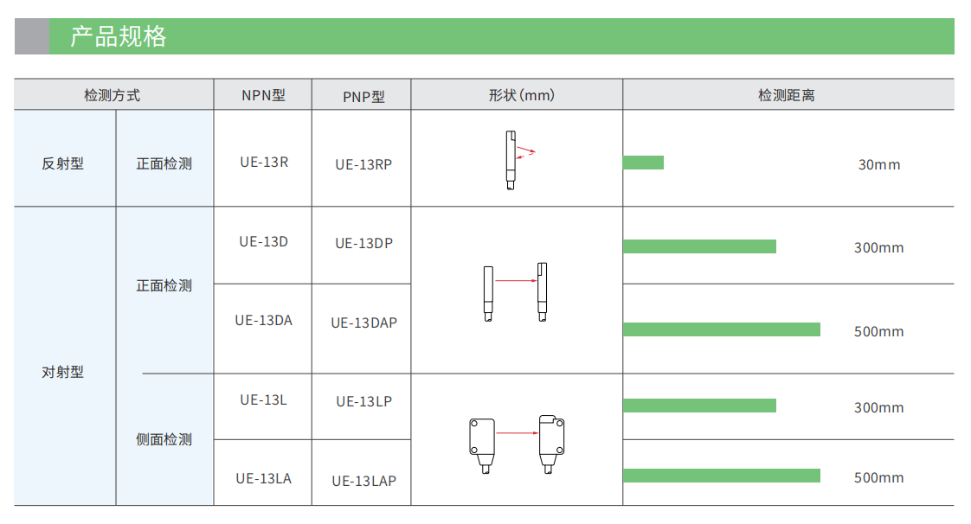Screen dimensions: 971x524
Task: Click the 30mm green distance bar
Action: [x=643, y=163]
